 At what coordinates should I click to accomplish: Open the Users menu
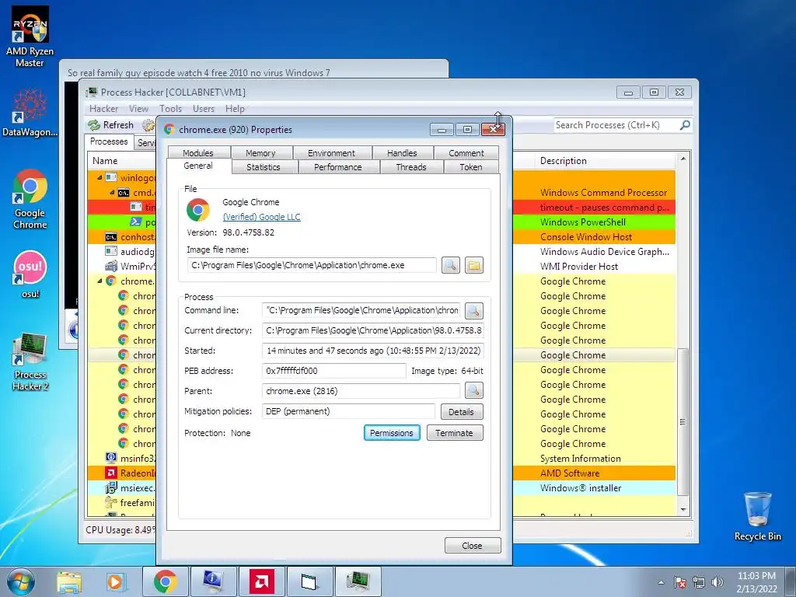pyautogui.click(x=204, y=109)
